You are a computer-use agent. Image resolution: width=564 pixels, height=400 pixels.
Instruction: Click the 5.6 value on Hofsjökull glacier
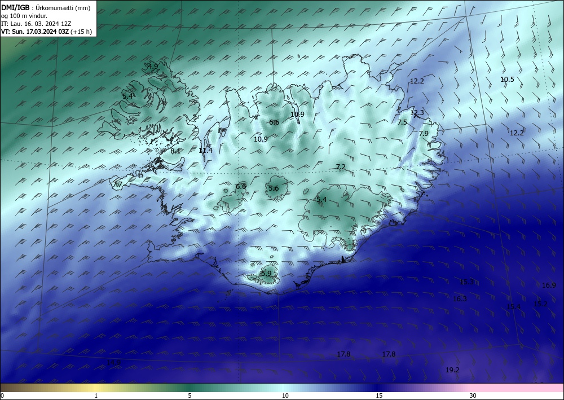pyautogui.click(x=274, y=188)
